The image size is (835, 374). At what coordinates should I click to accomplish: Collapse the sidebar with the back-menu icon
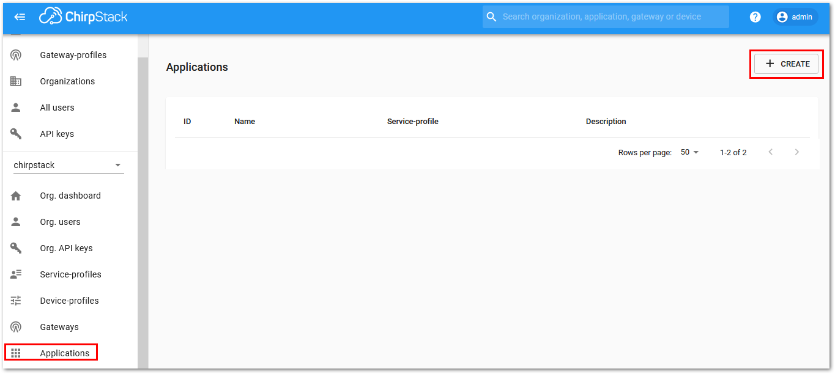pyautogui.click(x=20, y=17)
